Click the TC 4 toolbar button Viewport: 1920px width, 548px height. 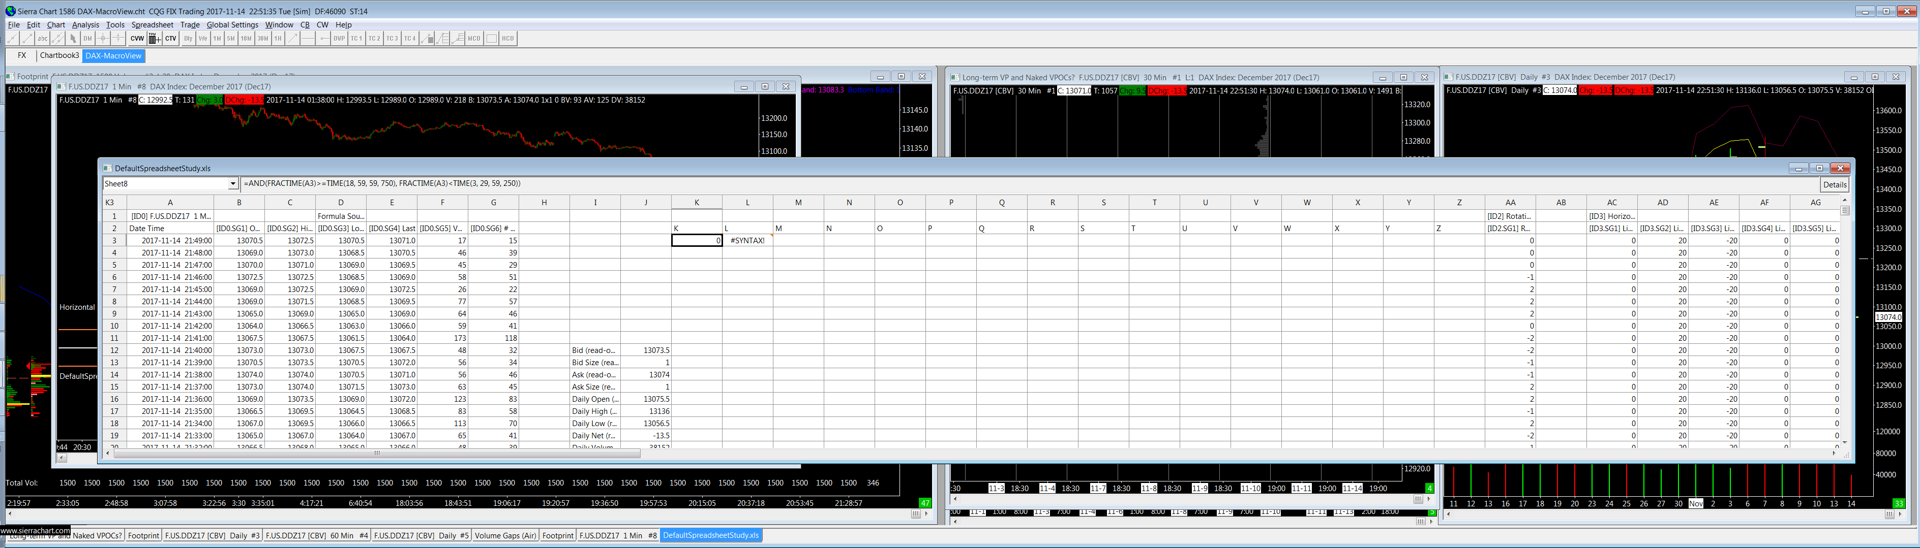click(410, 39)
